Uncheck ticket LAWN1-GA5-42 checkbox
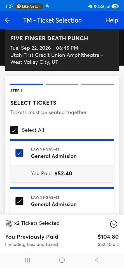This screenshot has width=124, height=268. [x=19, y=153]
